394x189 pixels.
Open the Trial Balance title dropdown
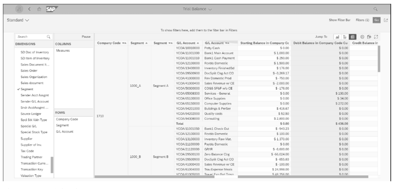(197, 9)
